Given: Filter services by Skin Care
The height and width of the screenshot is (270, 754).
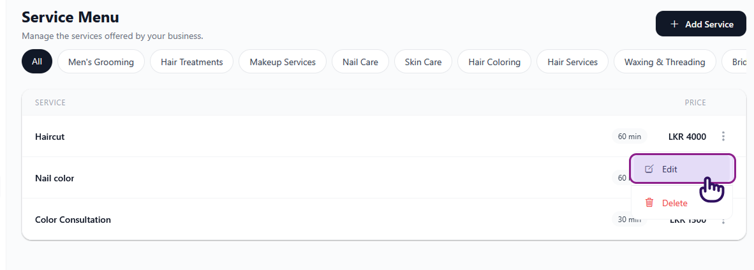Looking at the screenshot, I should pyautogui.click(x=423, y=62).
